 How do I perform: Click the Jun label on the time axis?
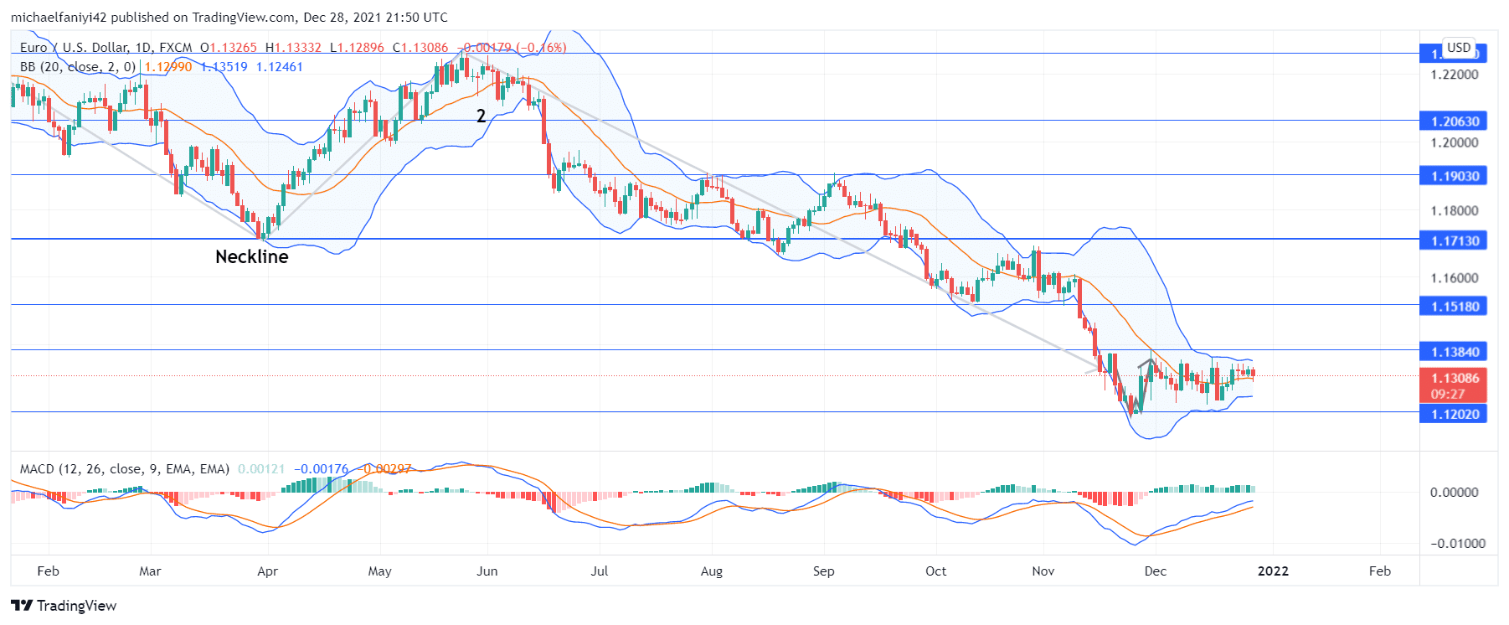[x=487, y=571]
